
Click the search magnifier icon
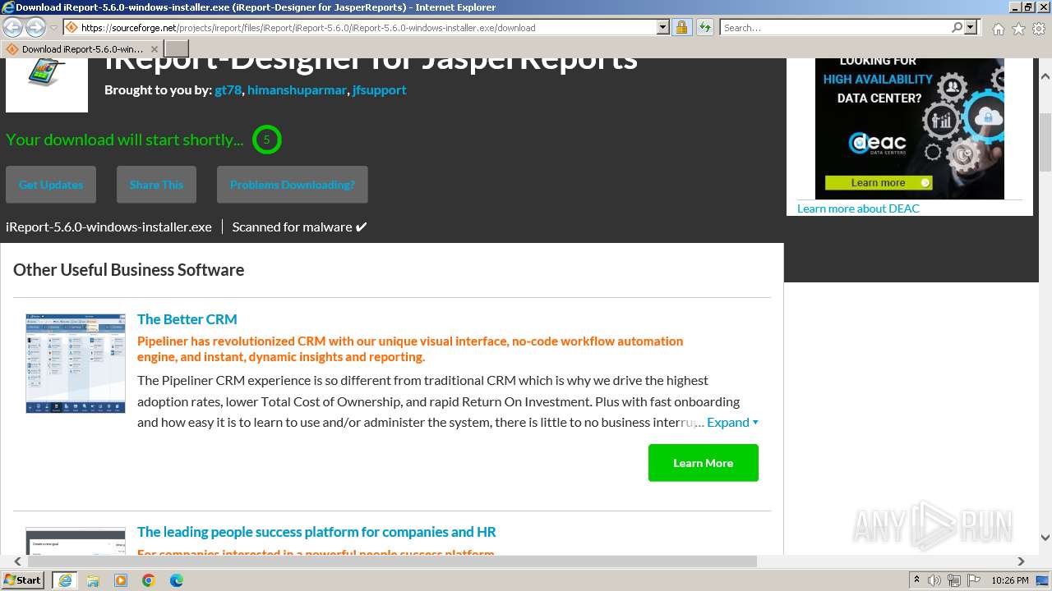[957, 27]
